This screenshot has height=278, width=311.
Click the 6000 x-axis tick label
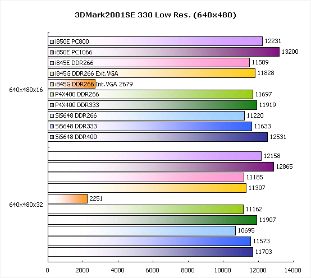point(152,270)
